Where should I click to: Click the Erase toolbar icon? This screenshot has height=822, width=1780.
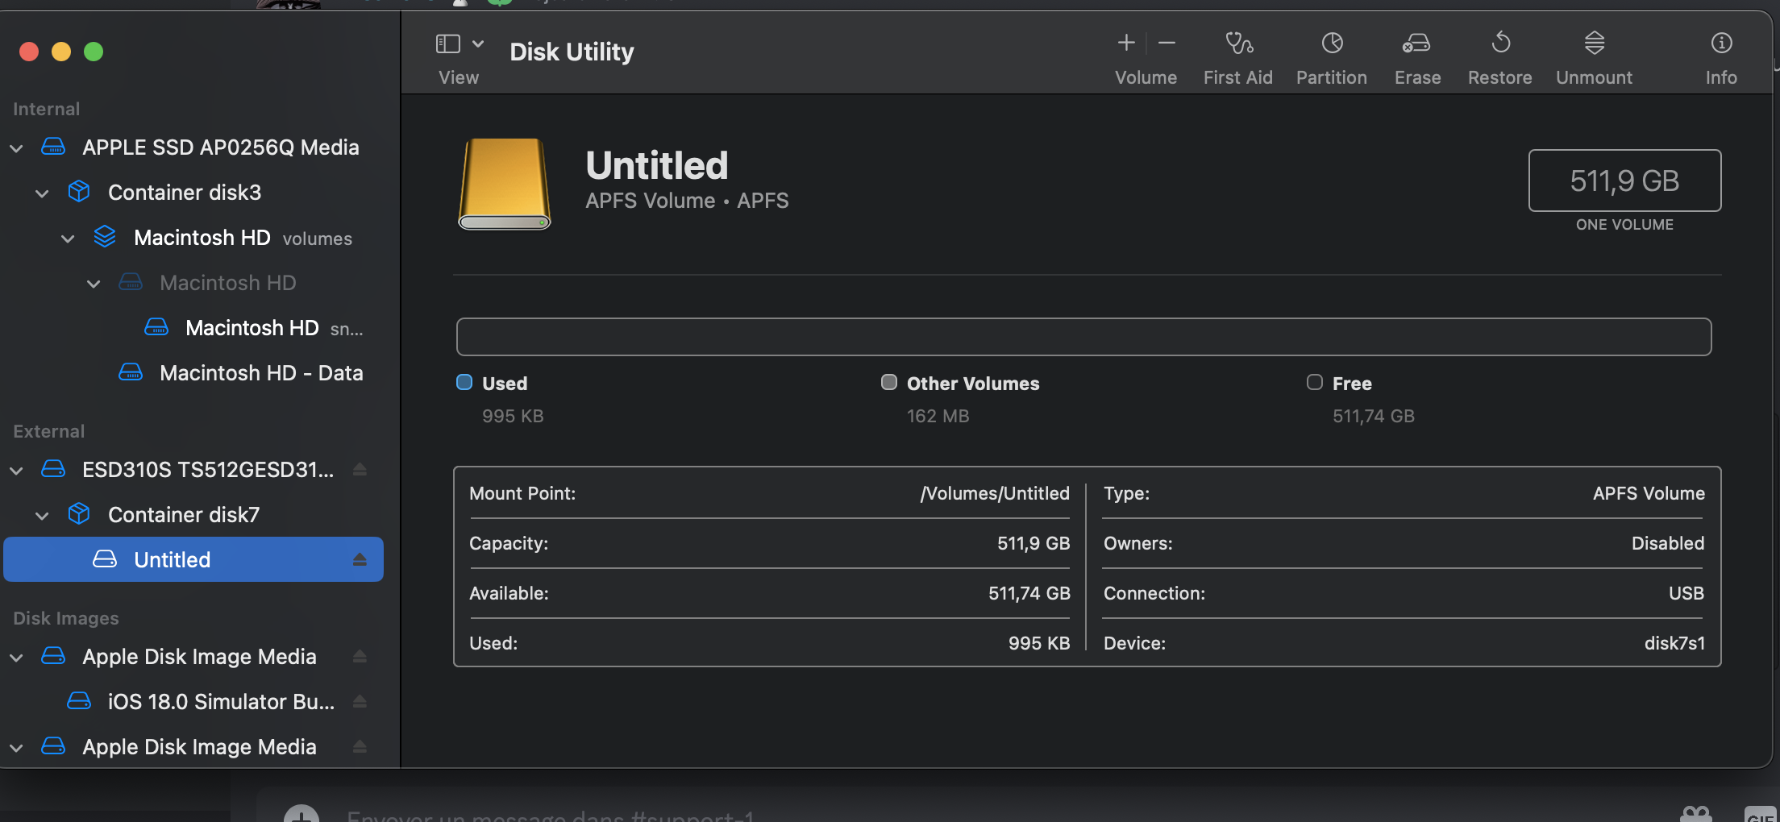(1416, 43)
